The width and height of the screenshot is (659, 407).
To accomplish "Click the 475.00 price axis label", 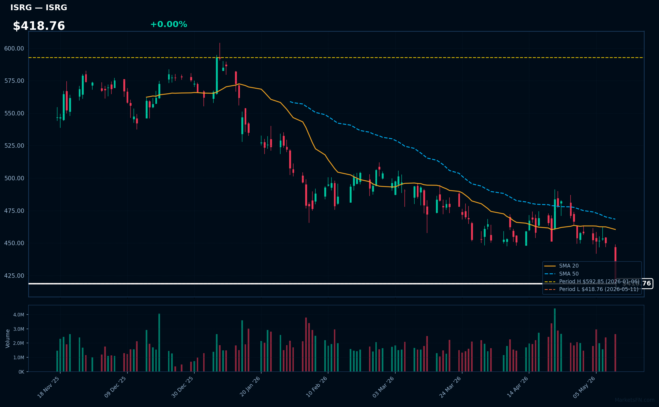I will click(x=14, y=211).
